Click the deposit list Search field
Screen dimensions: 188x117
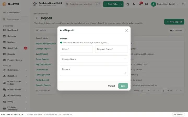pyautogui.click(x=46, y=30)
